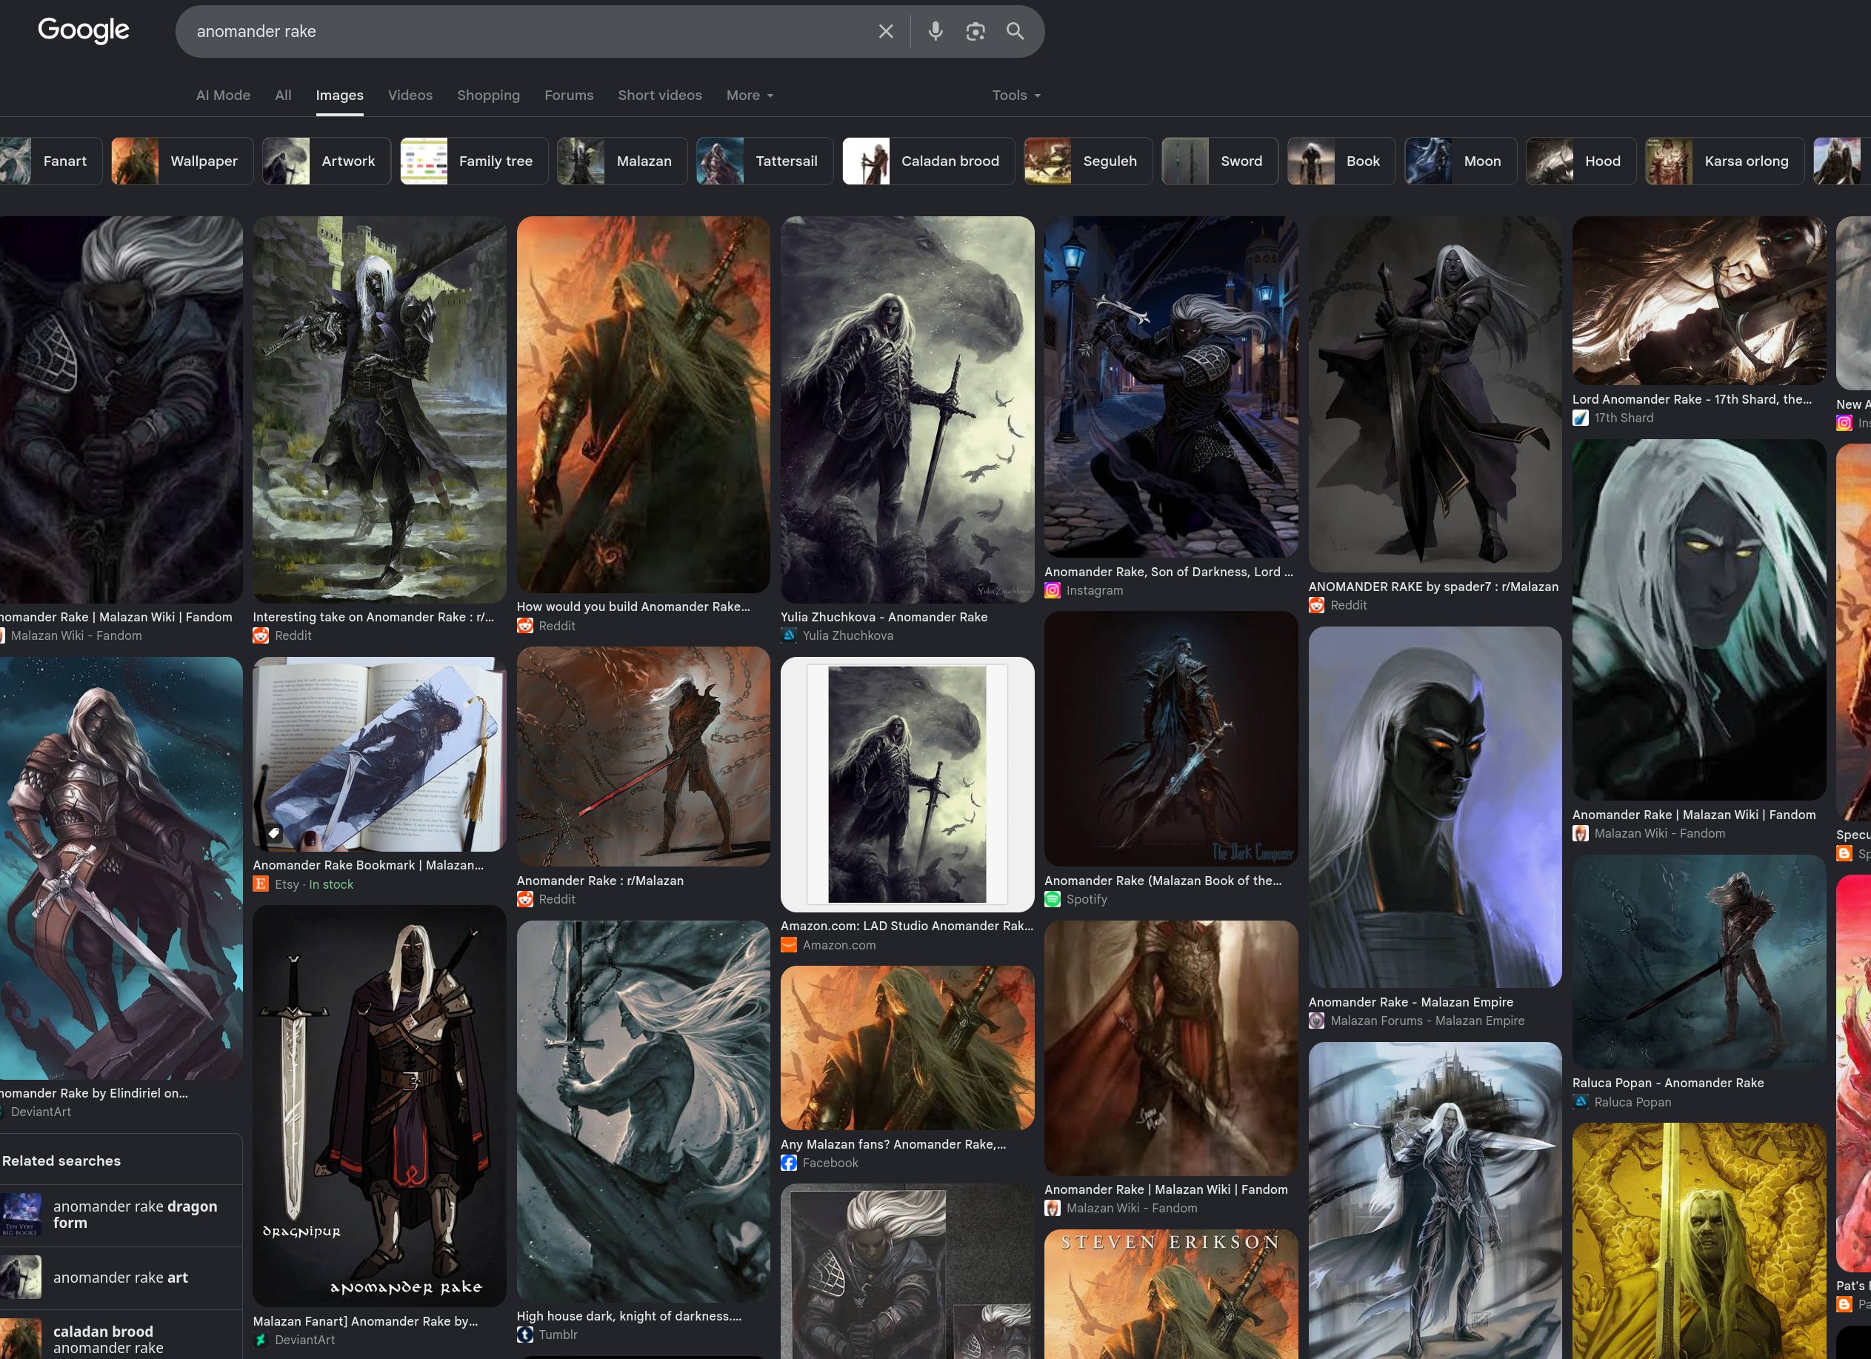Open 'Anomander Rake, Son of Darkness, Lord ...' link
This screenshot has width=1871, height=1359.
[1169, 572]
